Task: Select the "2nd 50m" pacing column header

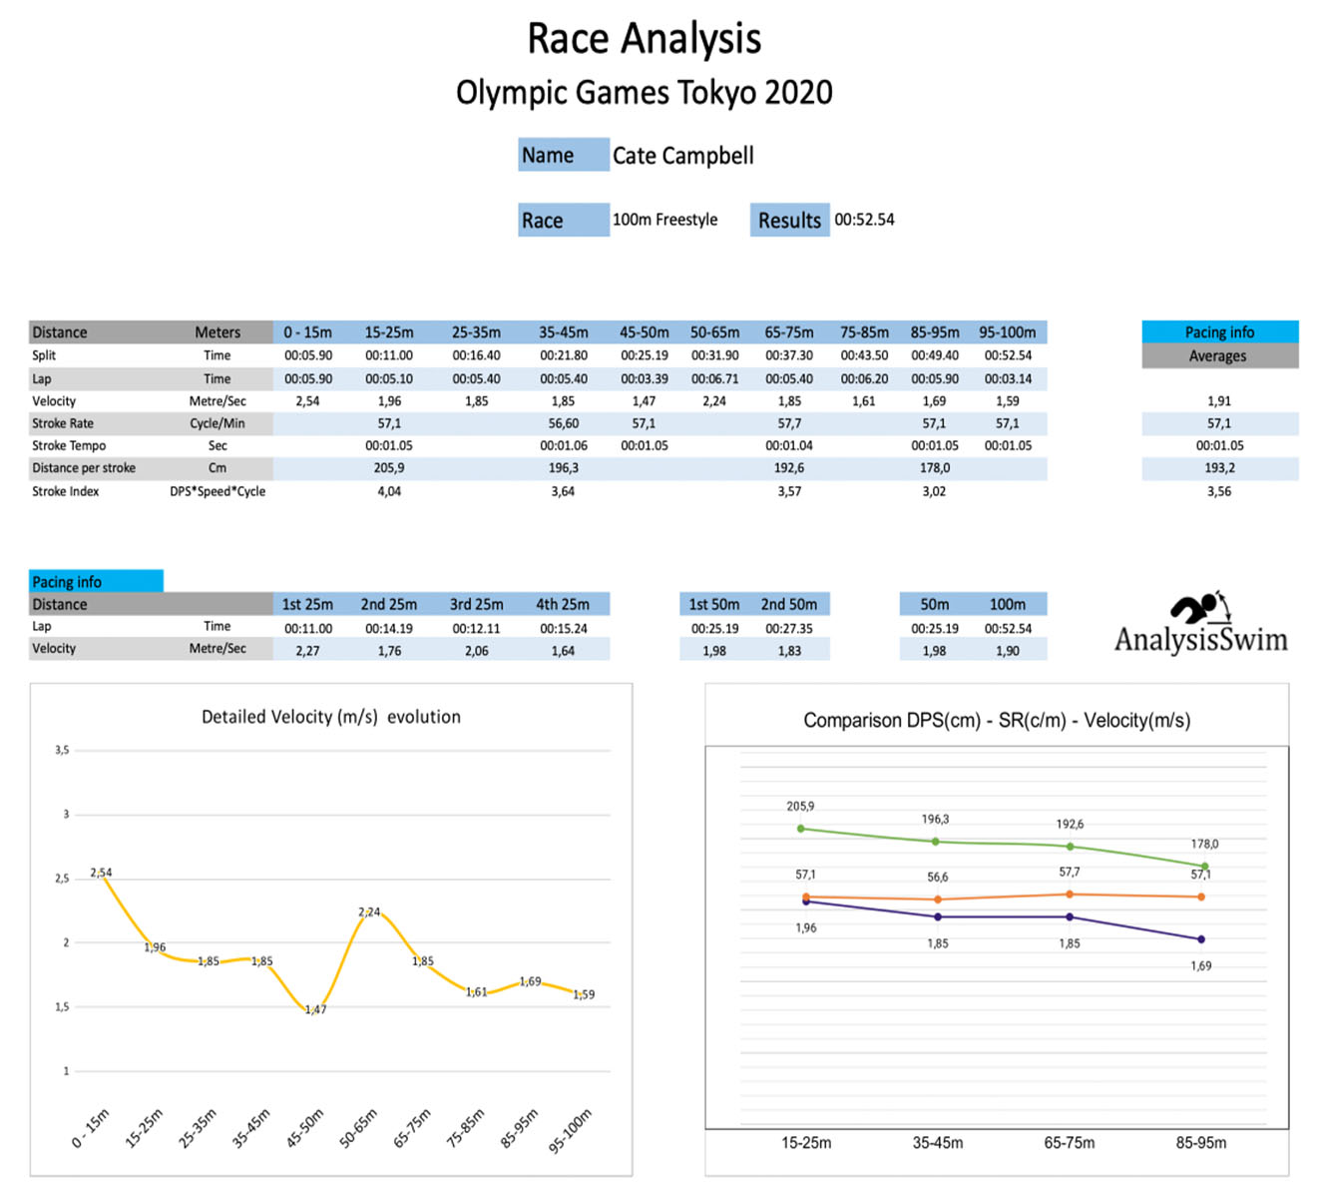Action: tap(788, 604)
